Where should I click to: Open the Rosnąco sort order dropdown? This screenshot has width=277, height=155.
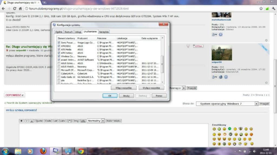(184, 88)
